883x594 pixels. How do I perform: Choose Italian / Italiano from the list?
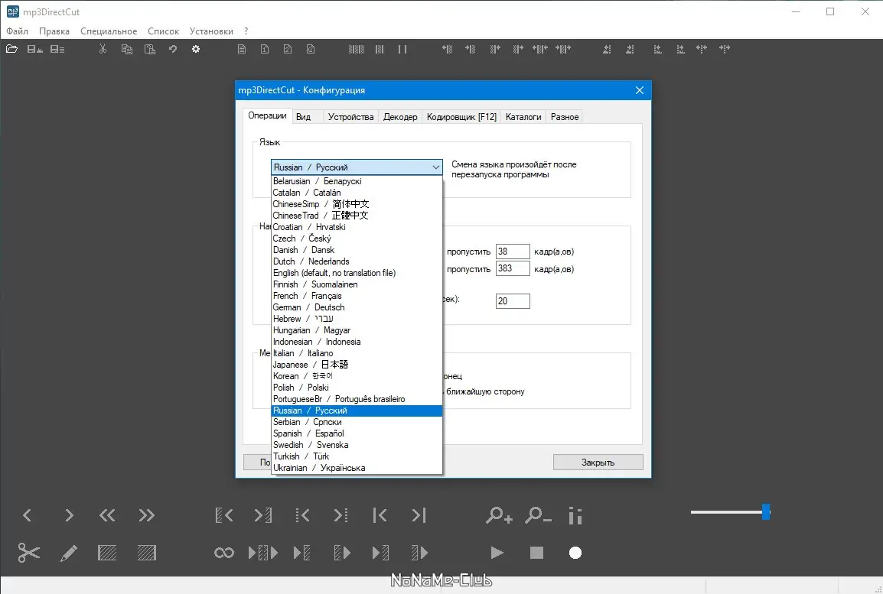[x=357, y=353]
